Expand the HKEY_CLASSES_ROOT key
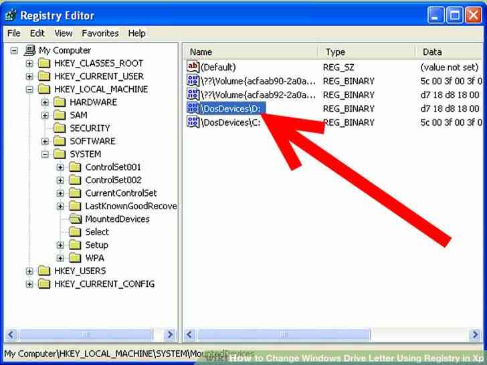This screenshot has height=365, width=487. coord(29,64)
